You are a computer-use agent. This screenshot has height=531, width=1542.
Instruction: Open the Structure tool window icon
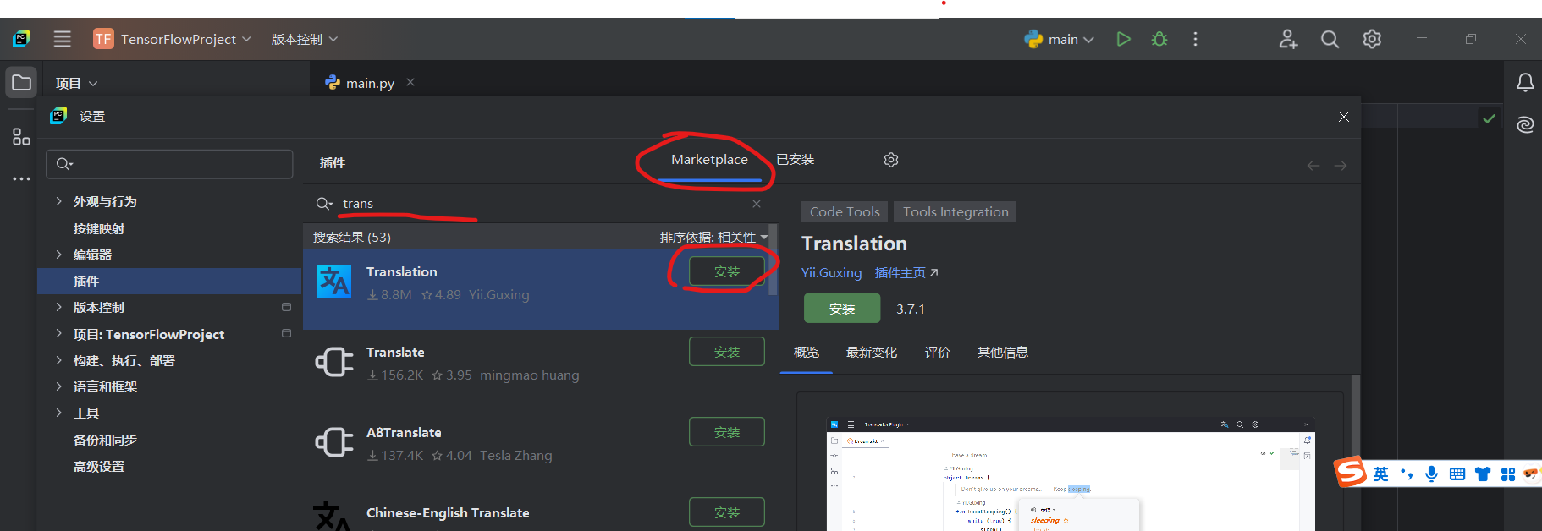pyautogui.click(x=21, y=136)
